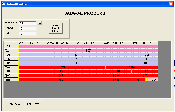Image resolution: width=175 pixels, height=112 pixels.
Task: Select the F107 machine row label
Action: (11, 76)
